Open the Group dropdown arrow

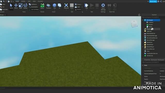point(81,4)
